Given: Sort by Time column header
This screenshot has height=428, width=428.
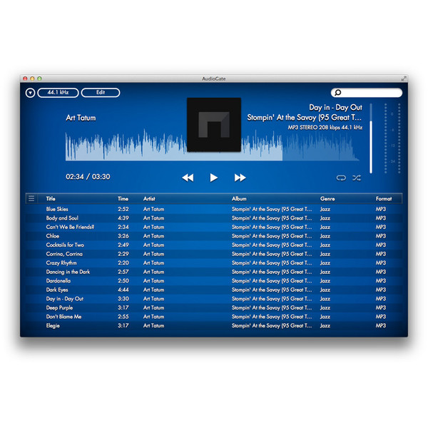Looking at the screenshot, I should pos(123,199).
